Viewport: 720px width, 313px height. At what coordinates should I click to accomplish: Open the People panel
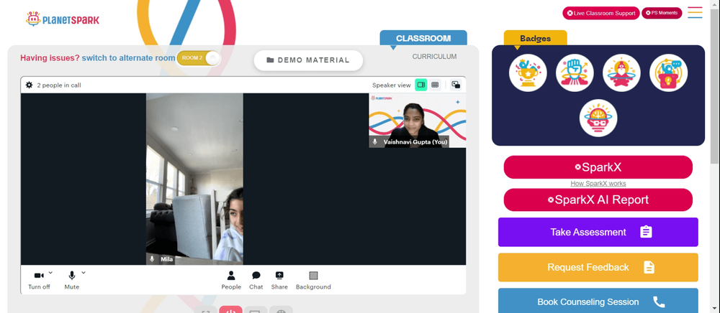pyautogui.click(x=231, y=280)
